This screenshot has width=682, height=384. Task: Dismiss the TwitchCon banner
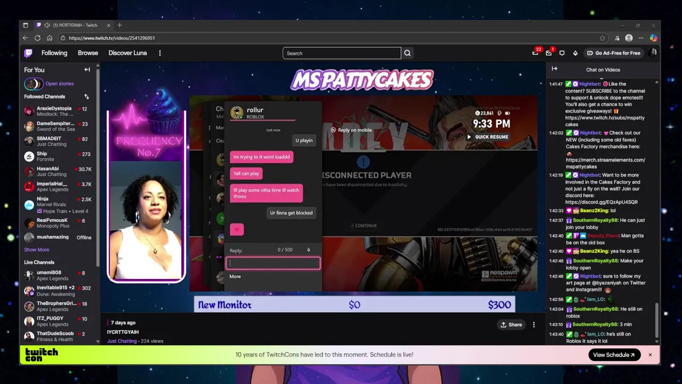pyautogui.click(x=650, y=355)
